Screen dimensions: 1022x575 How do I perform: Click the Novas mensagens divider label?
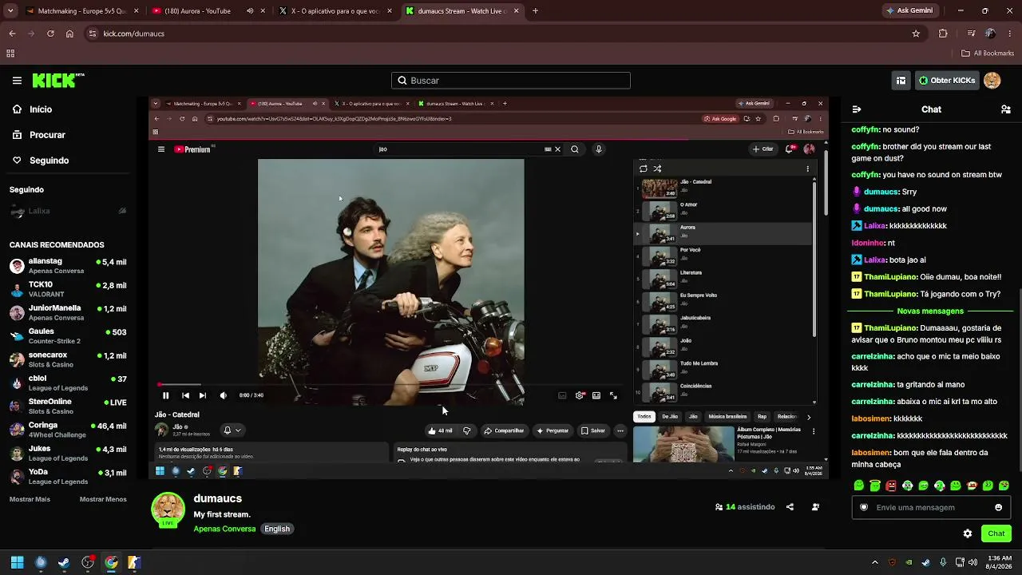(x=930, y=311)
